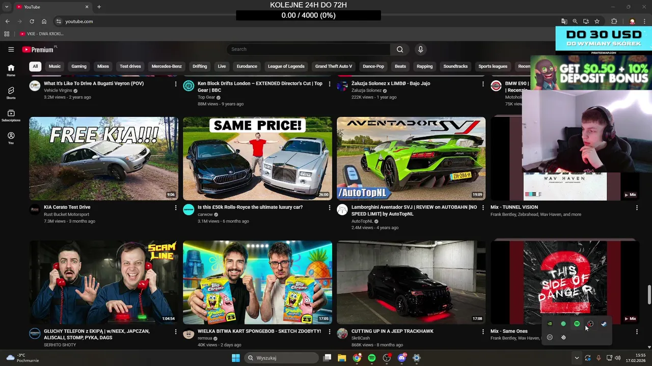652x366 pixels.
Task: Open the Vehicle Virgins channel link
Action: point(58,90)
